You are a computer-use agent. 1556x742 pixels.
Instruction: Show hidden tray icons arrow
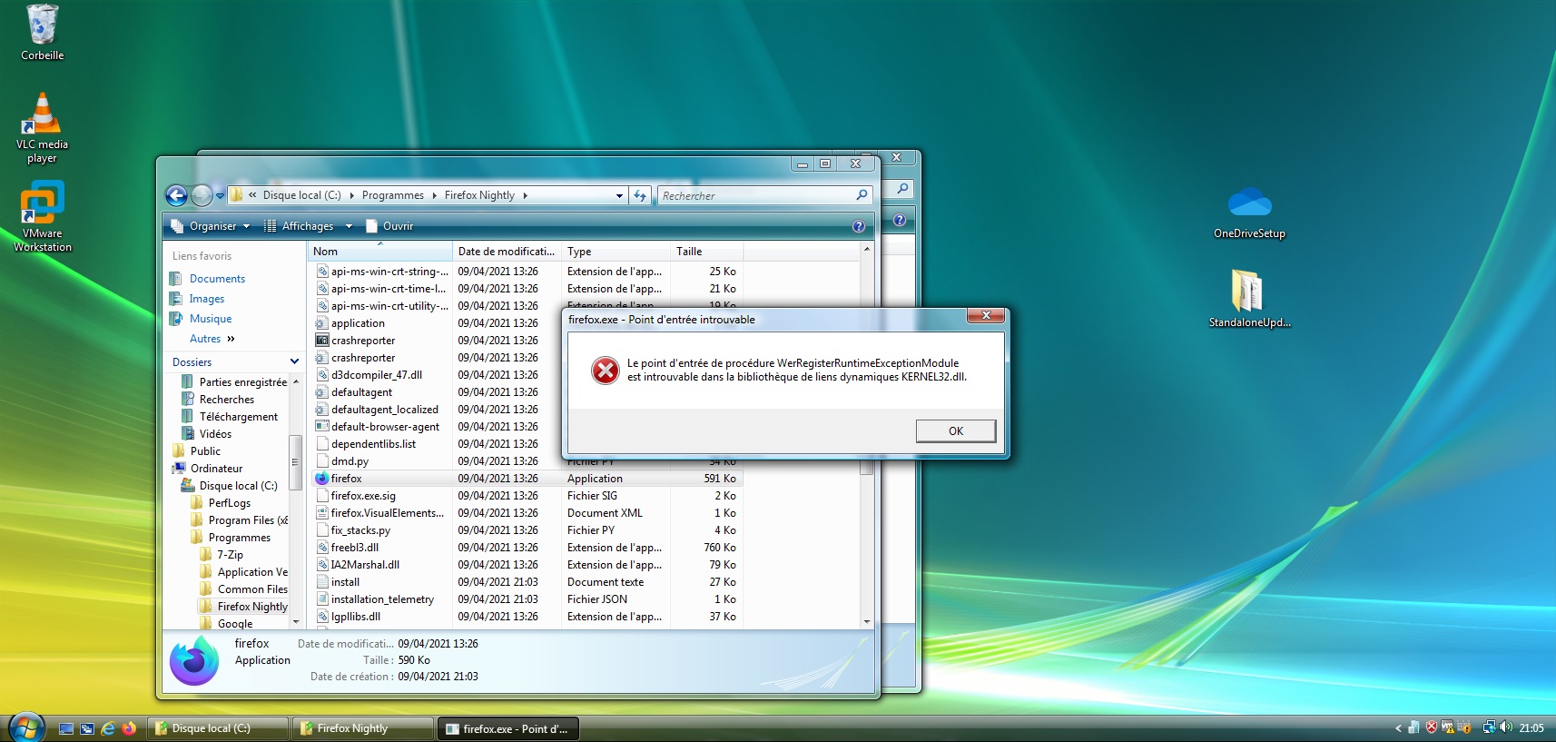pos(1398,727)
